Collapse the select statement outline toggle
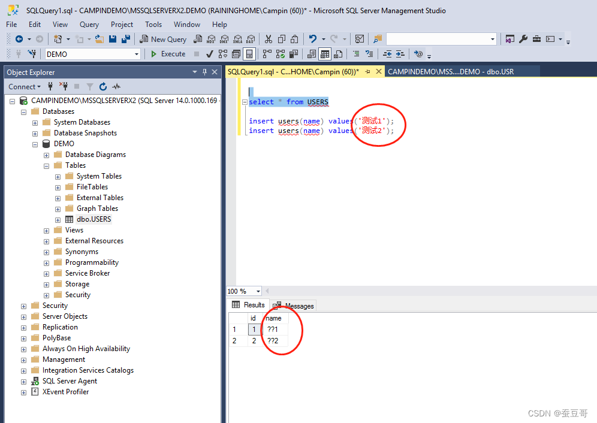 (245, 102)
